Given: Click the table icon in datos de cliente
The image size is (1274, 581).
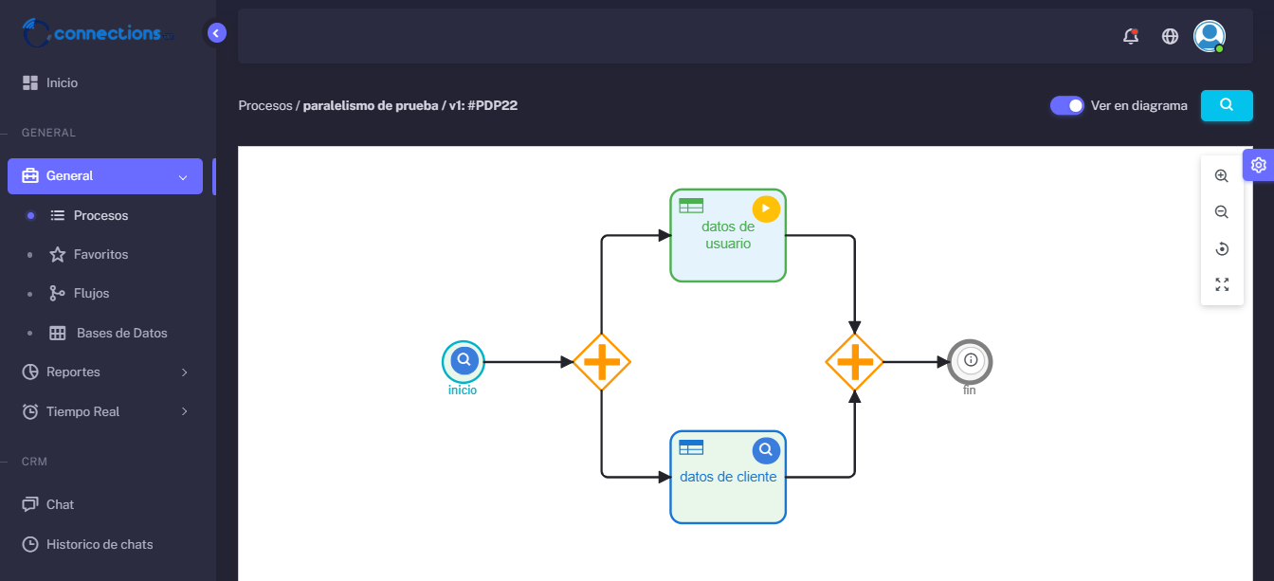Looking at the screenshot, I should coord(691,447).
